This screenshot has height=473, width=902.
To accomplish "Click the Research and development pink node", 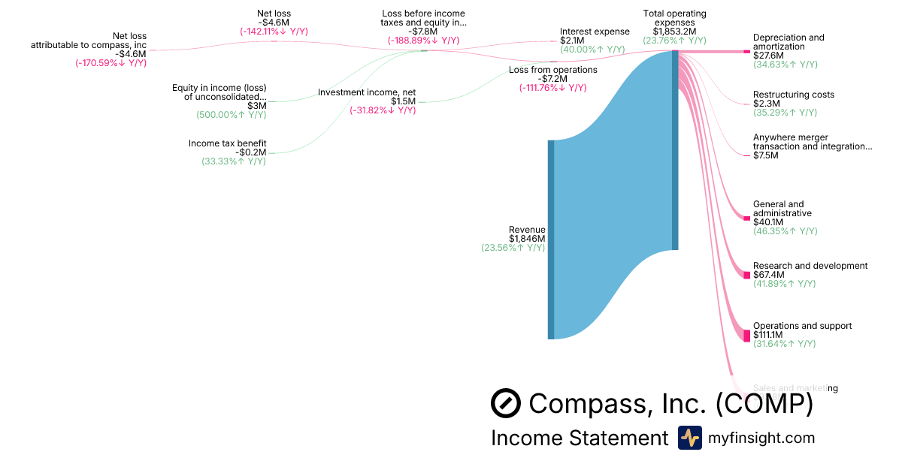I will [x=746, y=275].
